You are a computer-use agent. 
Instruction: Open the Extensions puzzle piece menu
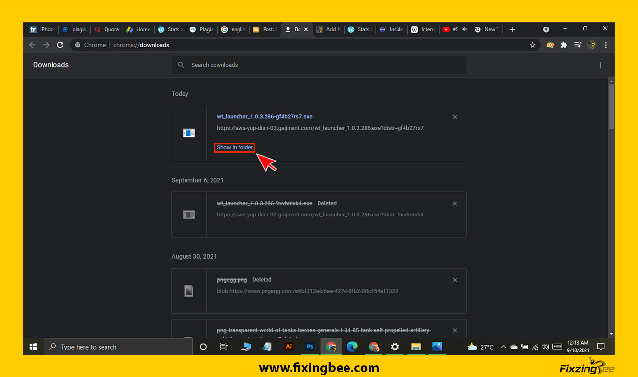(564, 45)
